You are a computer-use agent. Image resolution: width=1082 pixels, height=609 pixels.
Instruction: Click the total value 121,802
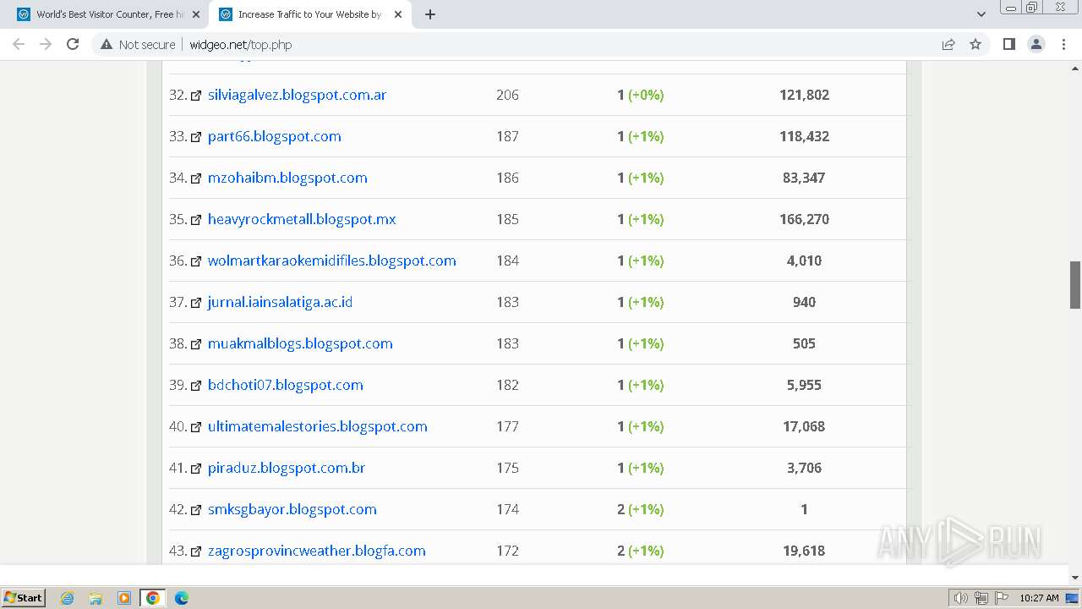(x=804, y=95)
